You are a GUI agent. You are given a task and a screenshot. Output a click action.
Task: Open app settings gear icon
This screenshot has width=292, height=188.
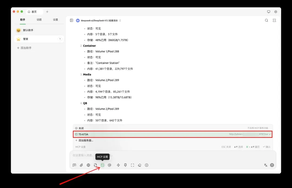click(x=276, y=12)
